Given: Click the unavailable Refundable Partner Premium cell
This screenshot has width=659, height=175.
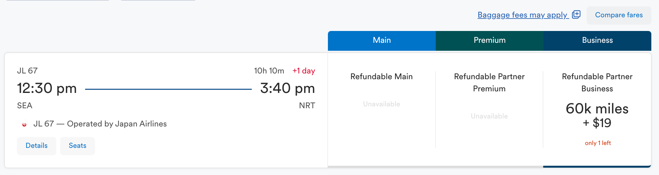Looking at the screenshot, I should (489, 116).
